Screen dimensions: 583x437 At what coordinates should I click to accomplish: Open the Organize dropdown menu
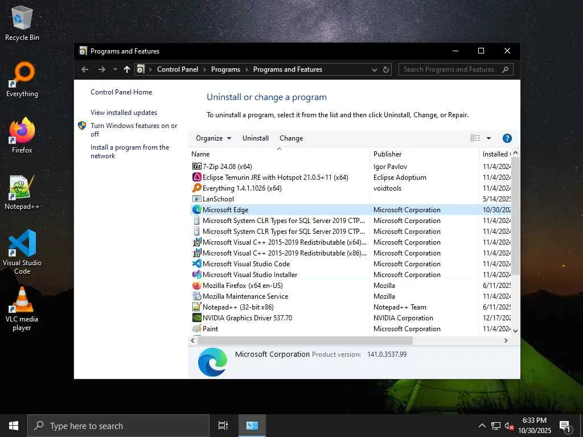click(214, 138)
